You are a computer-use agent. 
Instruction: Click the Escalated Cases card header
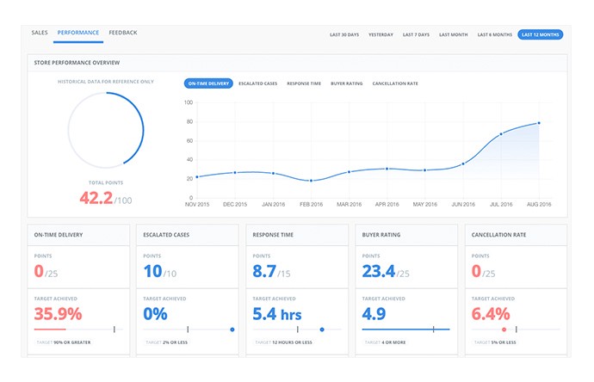(x=188, y=235)
